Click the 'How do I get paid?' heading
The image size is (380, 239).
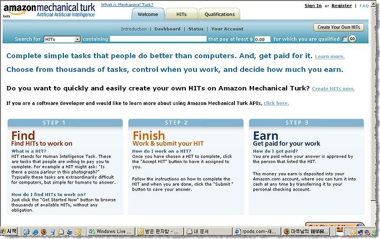(275, 151)
